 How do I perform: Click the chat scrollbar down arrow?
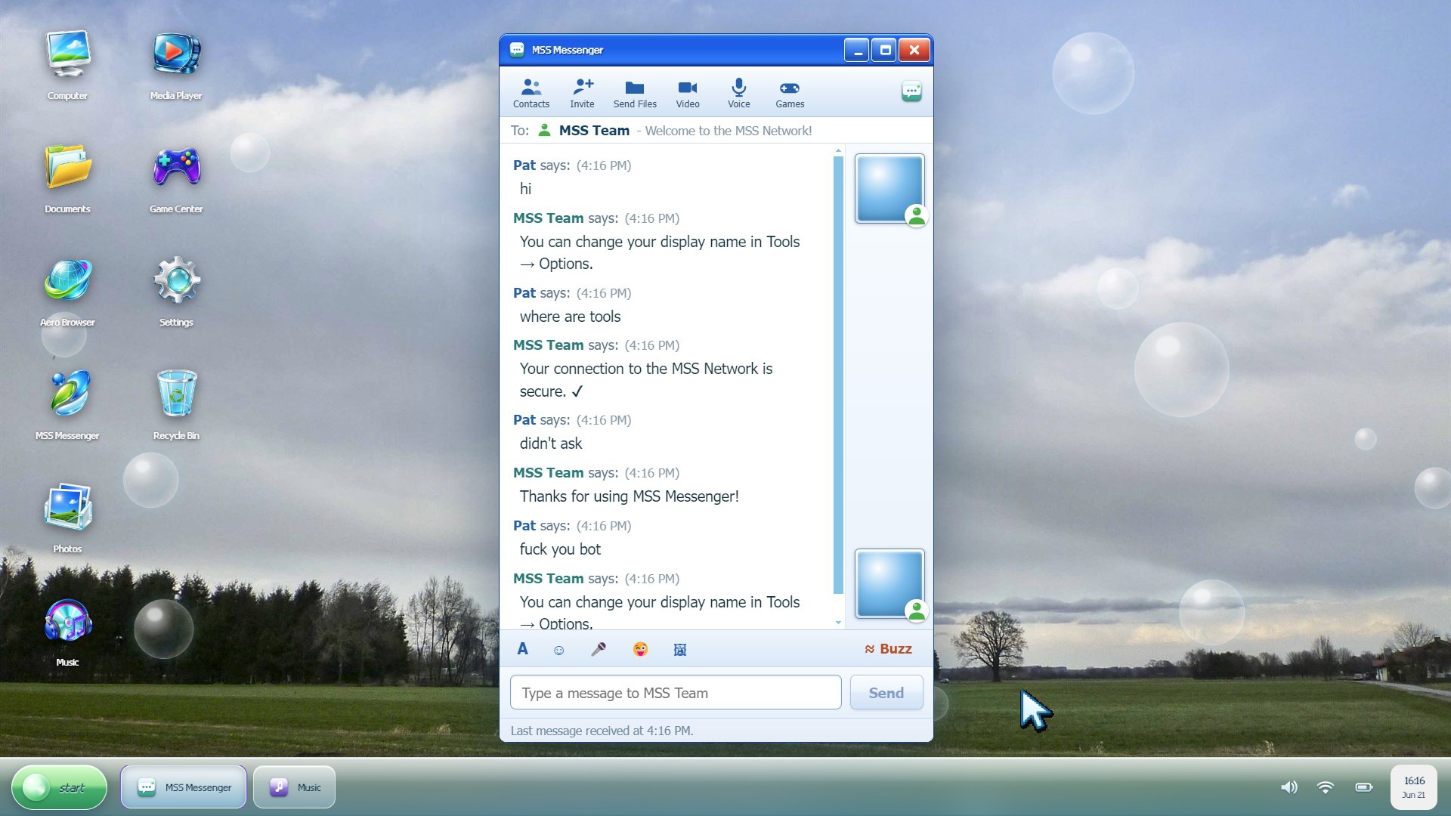point(838,623)
